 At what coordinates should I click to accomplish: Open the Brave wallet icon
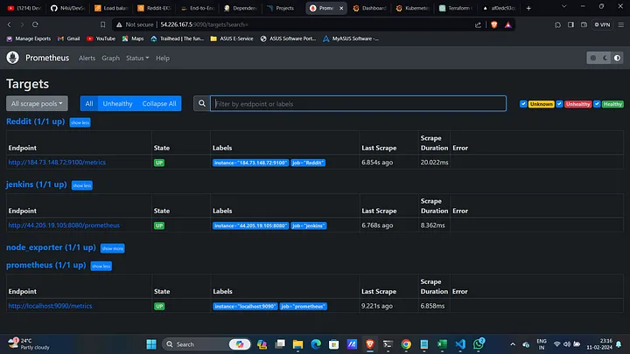point(584,24)
